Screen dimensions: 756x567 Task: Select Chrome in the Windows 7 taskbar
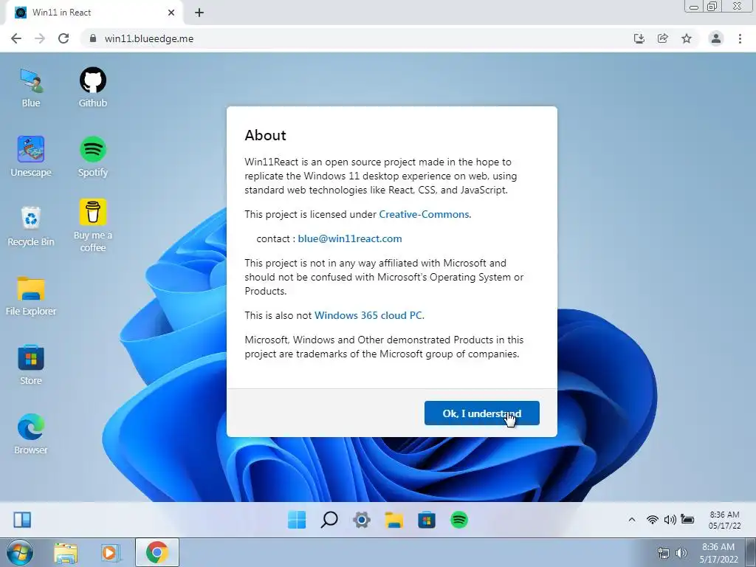coord(157,552)
